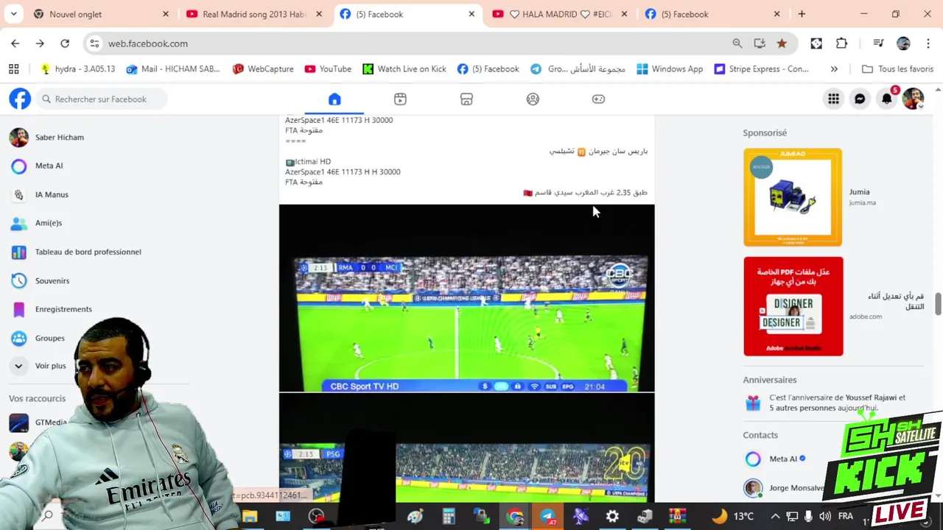Open PSG match post image

tap(466, 448)
